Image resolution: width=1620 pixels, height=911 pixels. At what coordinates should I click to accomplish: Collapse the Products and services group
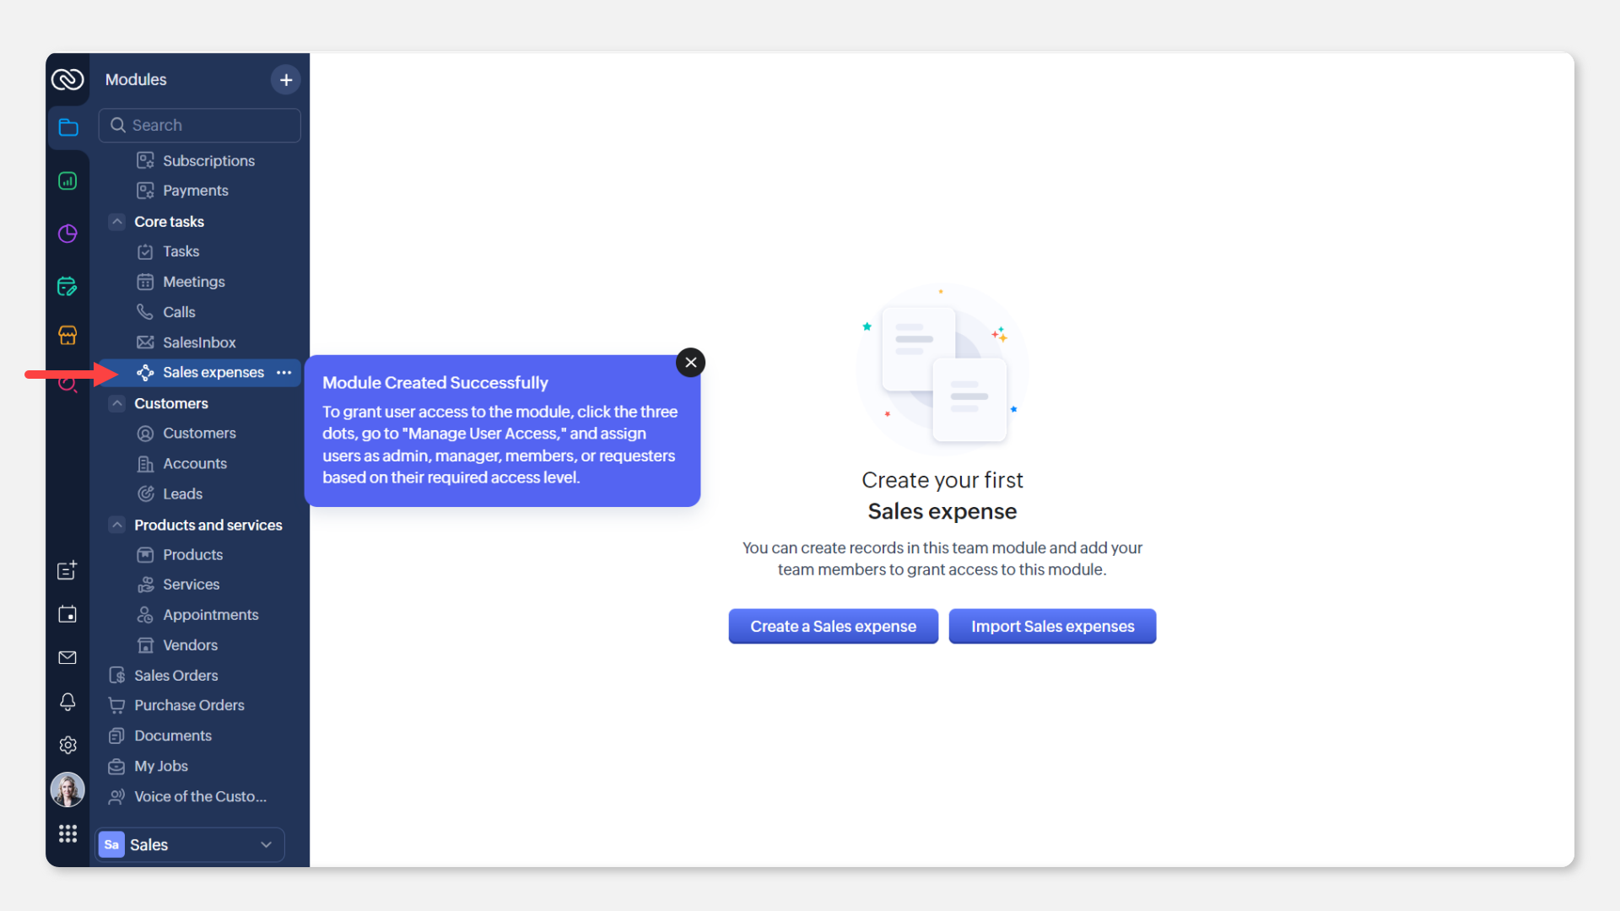click(x=117, y=525)
